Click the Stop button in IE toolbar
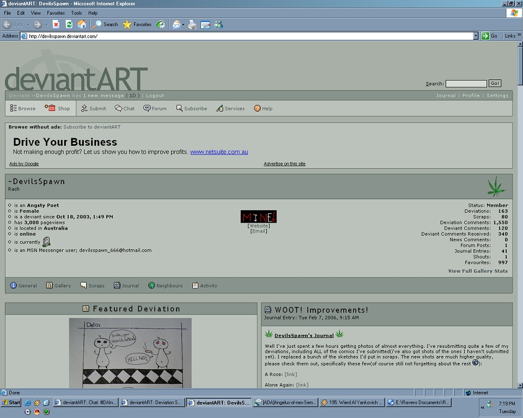The width and height of the screenshot is (523, 418). [x=56, y=24]
